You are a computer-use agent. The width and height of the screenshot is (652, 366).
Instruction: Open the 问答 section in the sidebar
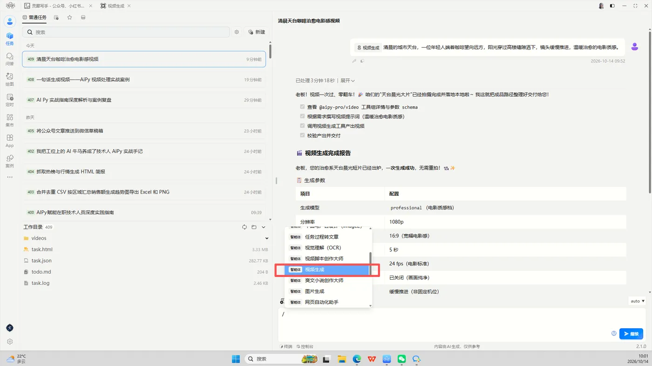[10, 59]
